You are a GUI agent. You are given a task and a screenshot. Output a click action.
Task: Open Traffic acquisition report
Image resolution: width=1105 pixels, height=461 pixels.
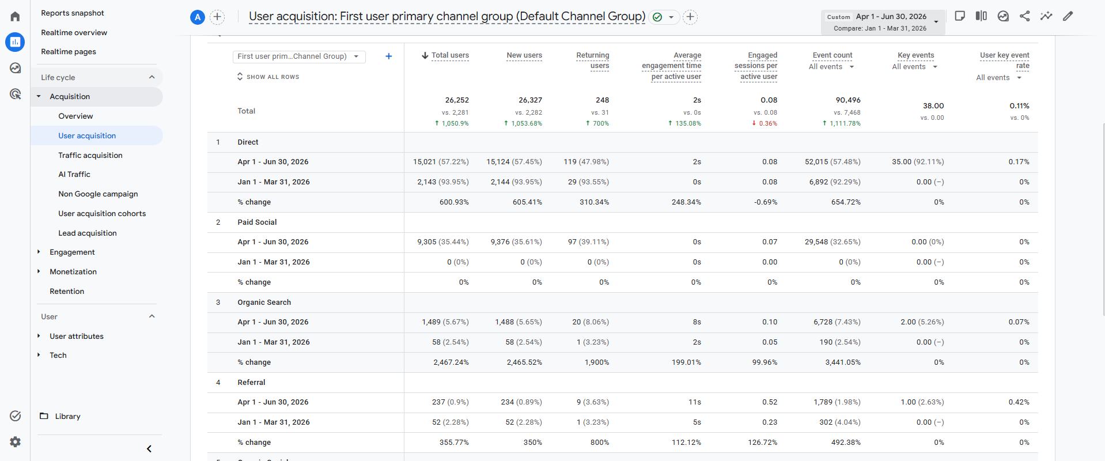90,155
